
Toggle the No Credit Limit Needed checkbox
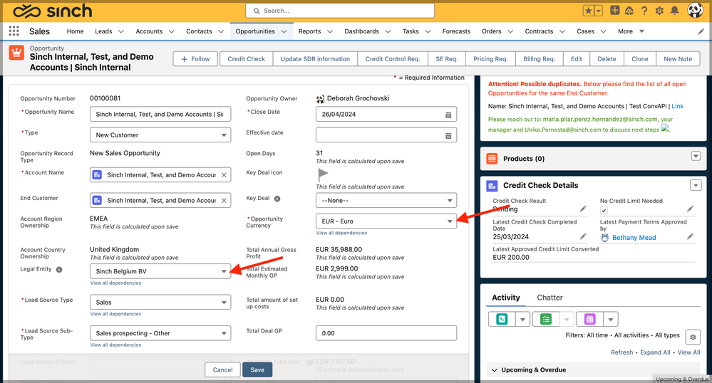(604, 211)
